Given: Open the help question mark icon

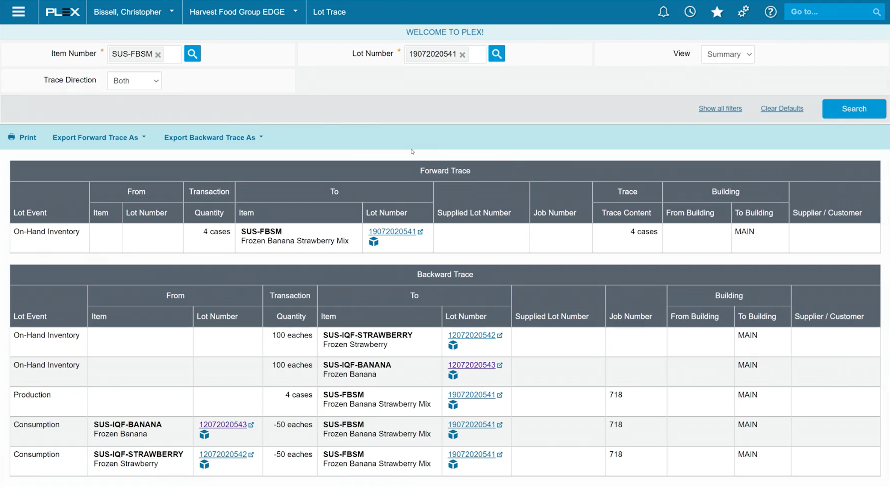Looking at the screenshot, I should [770, 12].
